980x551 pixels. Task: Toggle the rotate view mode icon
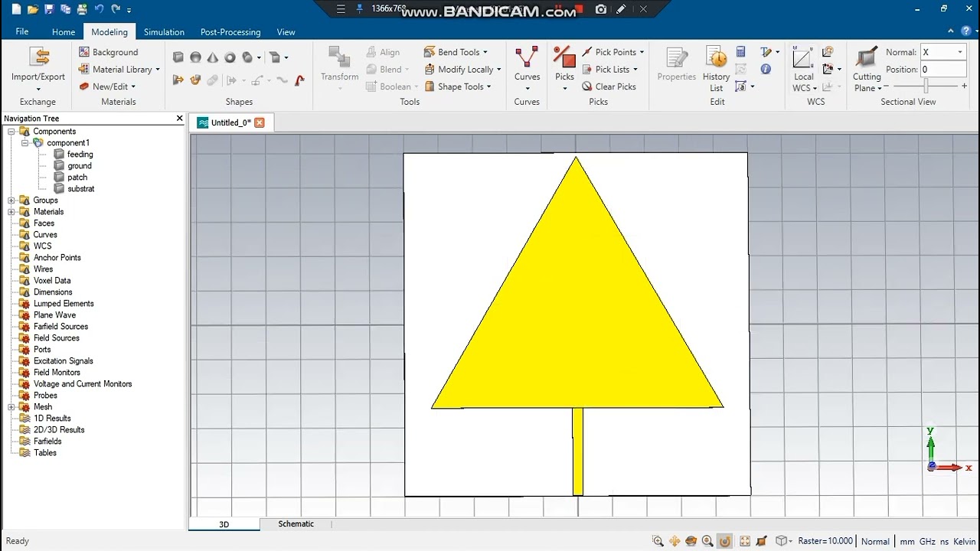[724, 541]
